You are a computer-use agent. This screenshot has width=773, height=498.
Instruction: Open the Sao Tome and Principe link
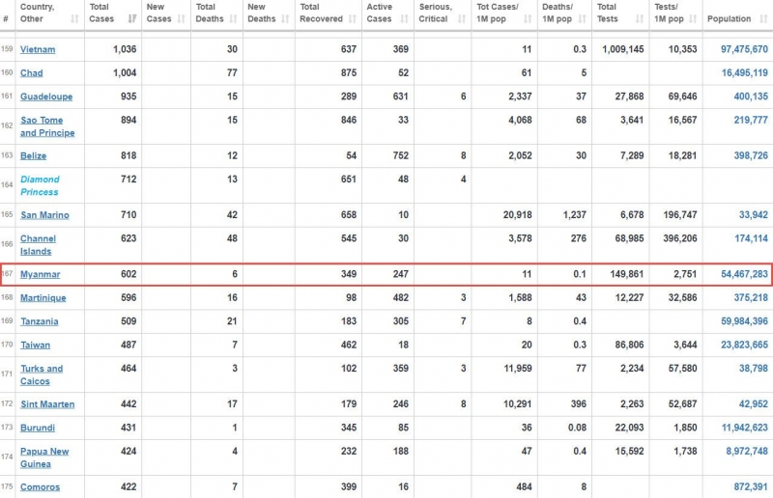pos(46,126)
